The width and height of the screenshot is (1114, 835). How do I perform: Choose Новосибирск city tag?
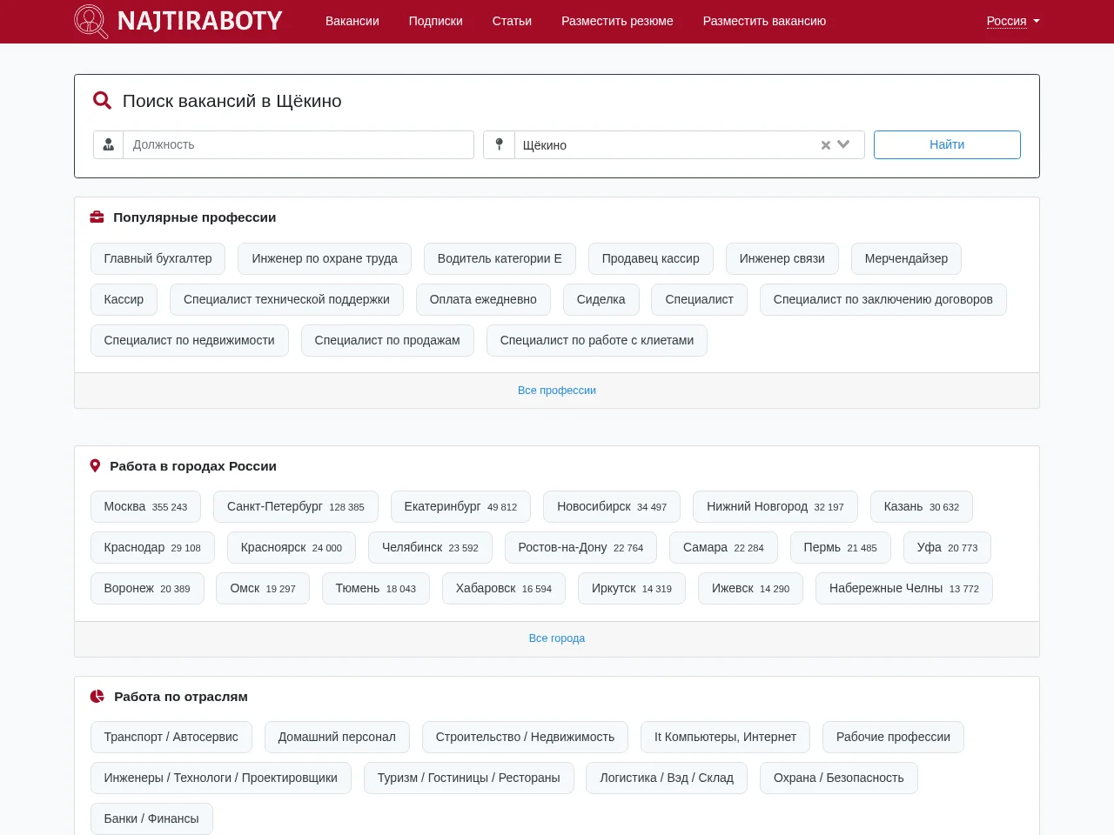coord(612,506)
